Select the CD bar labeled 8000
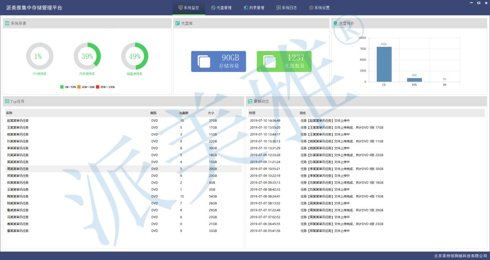490x260 pixels. (x=384, y=64)
